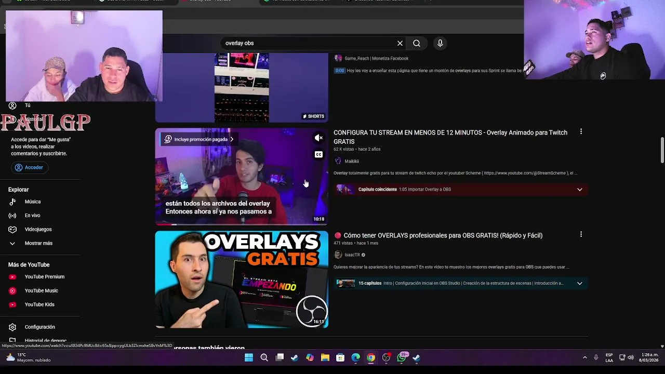
Task: Click the 0:00 timestamp badge
Action: (339, 71)
